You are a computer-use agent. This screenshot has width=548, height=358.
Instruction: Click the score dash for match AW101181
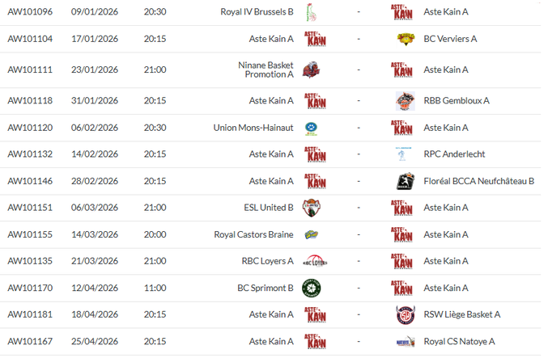point(359,314)
